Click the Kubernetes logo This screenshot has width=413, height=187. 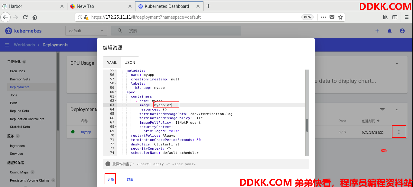pos(23,31)
